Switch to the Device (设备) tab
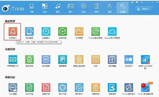 [x=32, y=8]
